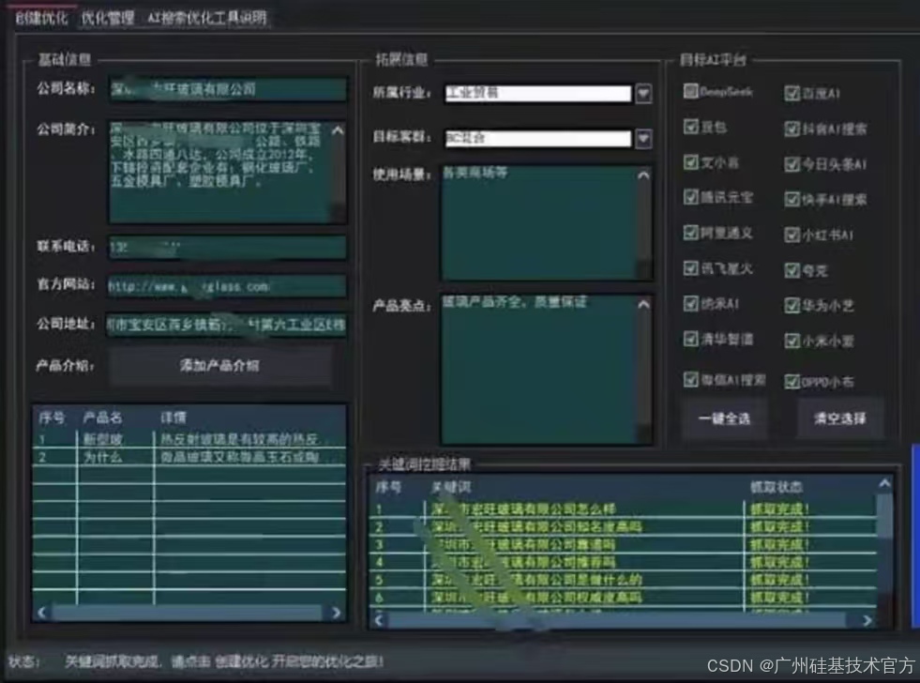Image resolution: width=920 pixels, height=683 pixels.
Task: Uncheck the 纳米AI checkbox
Action: 690,303
